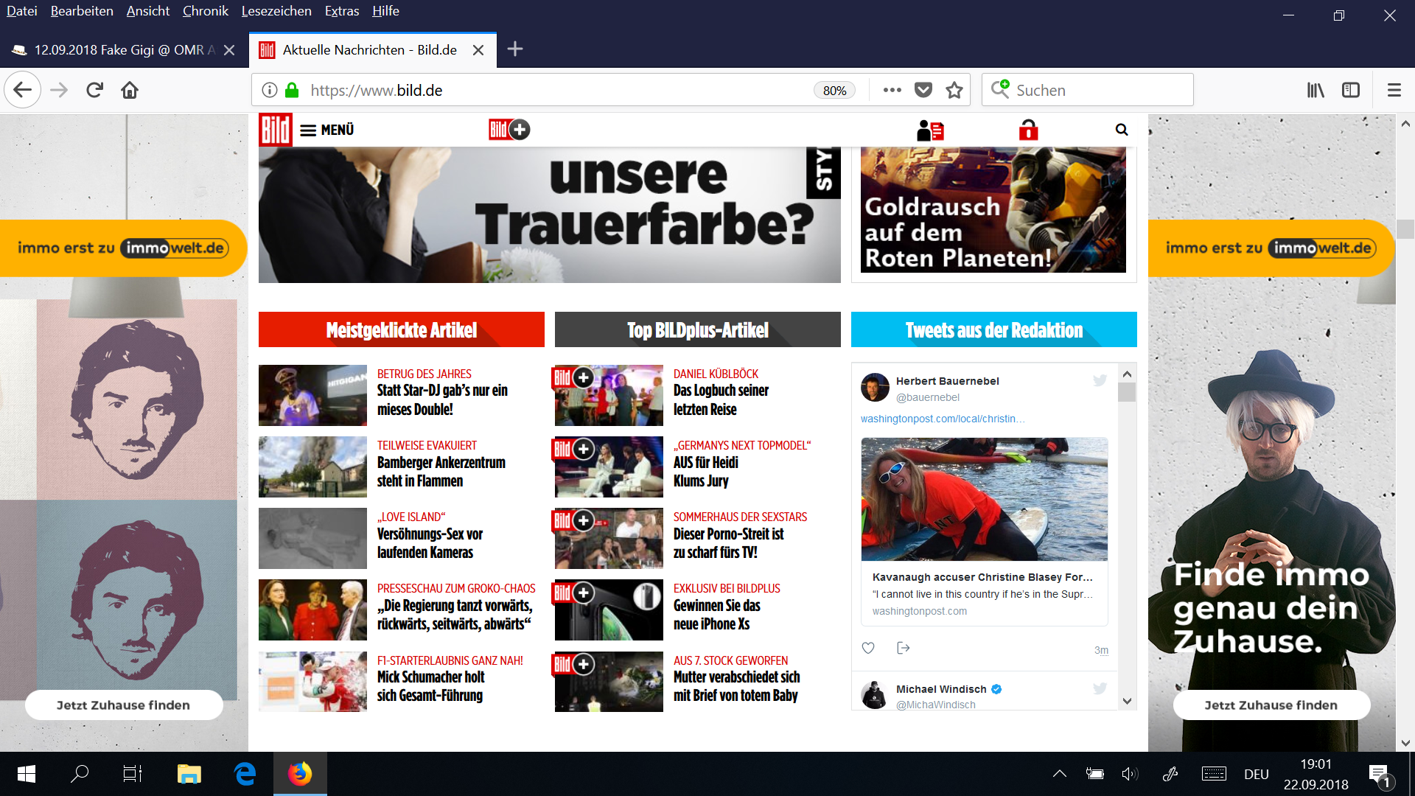The image size is (1415, 796).
Task: Open Microsoft Edge from taskbar
Action: click(x=245, y=774)
